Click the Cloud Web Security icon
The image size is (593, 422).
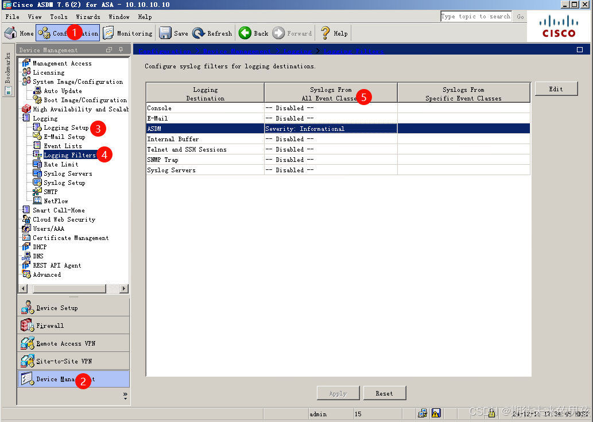(26, 219)
